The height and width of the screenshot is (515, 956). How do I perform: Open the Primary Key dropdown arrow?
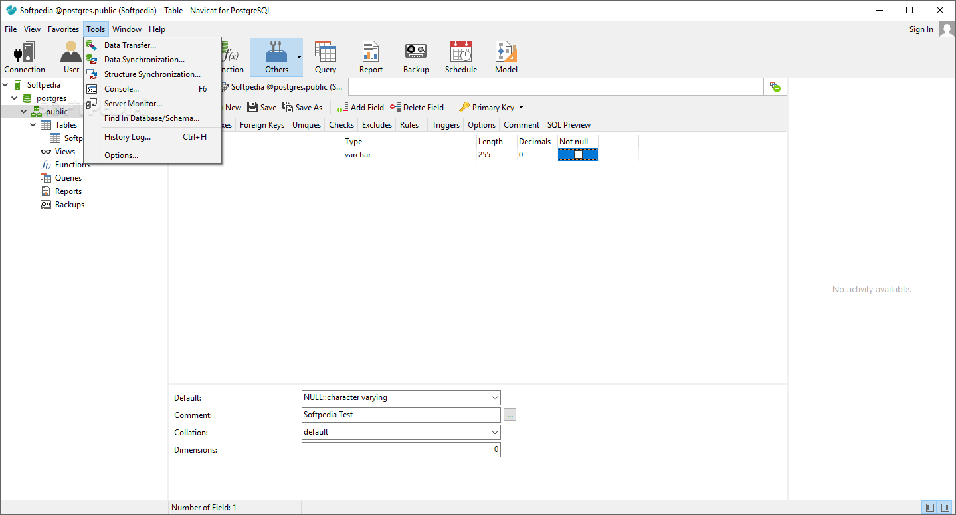521,108
